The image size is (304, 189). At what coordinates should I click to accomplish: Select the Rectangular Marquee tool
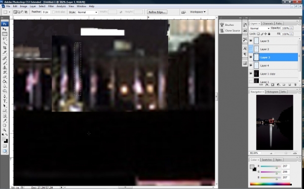pos(5,34)
